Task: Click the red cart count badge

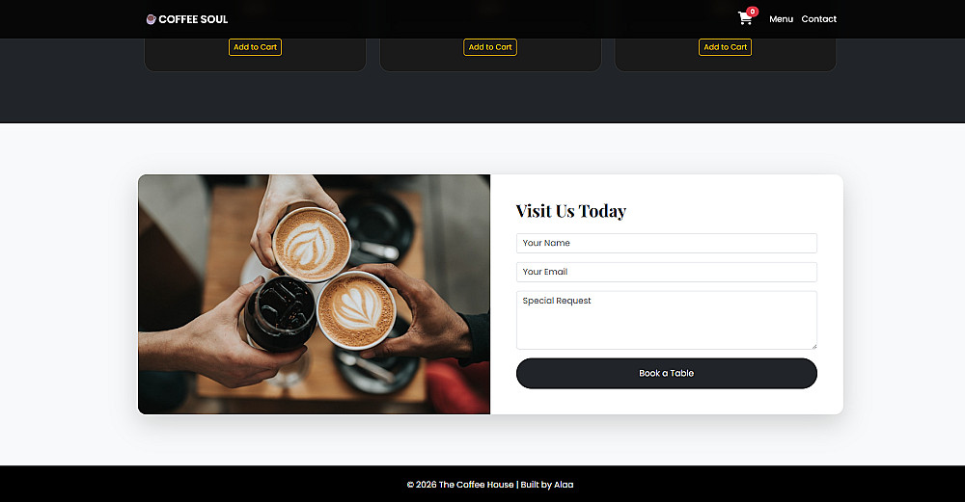Action: tap(752, 12)
